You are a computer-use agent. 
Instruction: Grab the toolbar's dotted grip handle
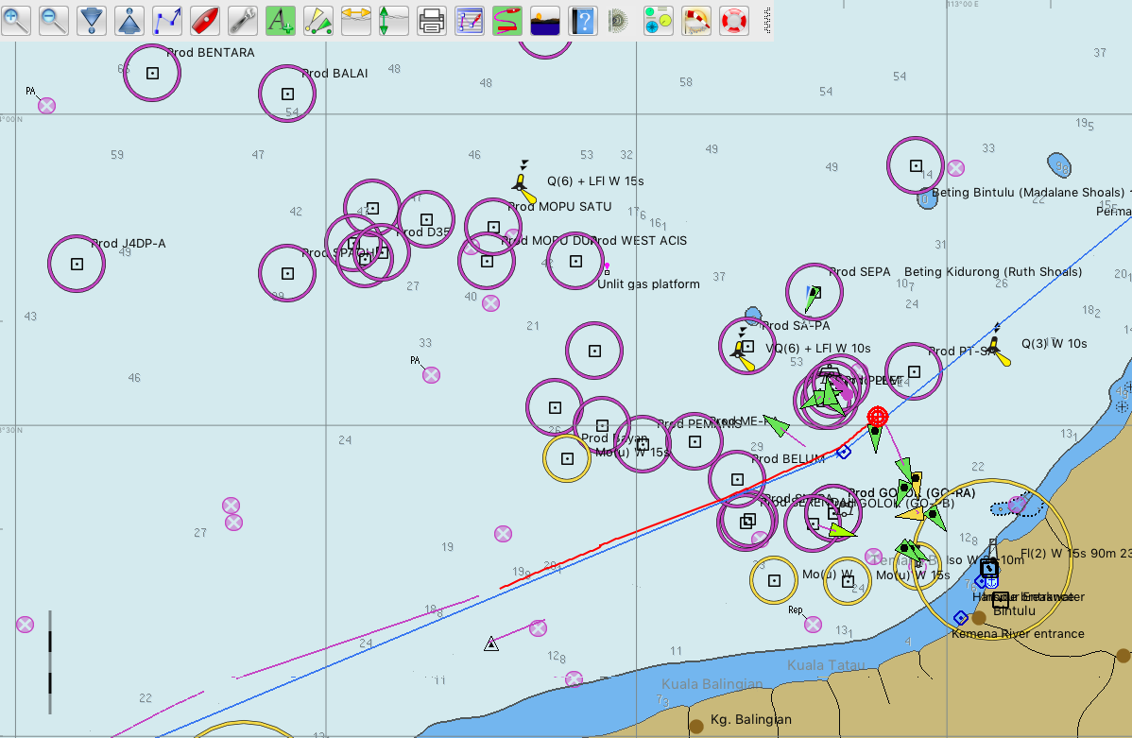click(x=766, y=20)
